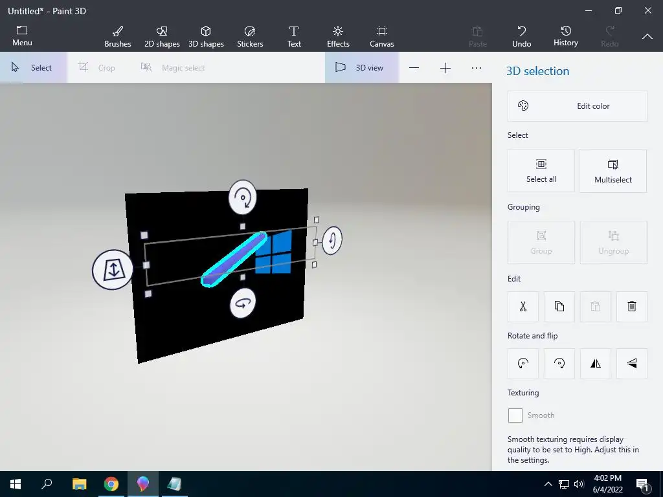
Task: Click the X-axis rotation handle right of object
Action: tap(332, 241)
